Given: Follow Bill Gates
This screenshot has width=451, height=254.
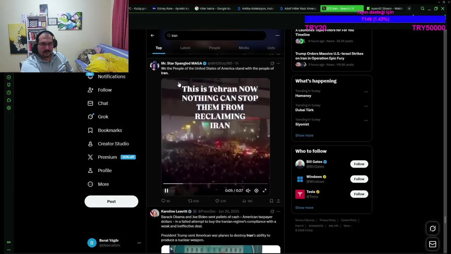Looking at the screenshot, I should coord(359,164).
